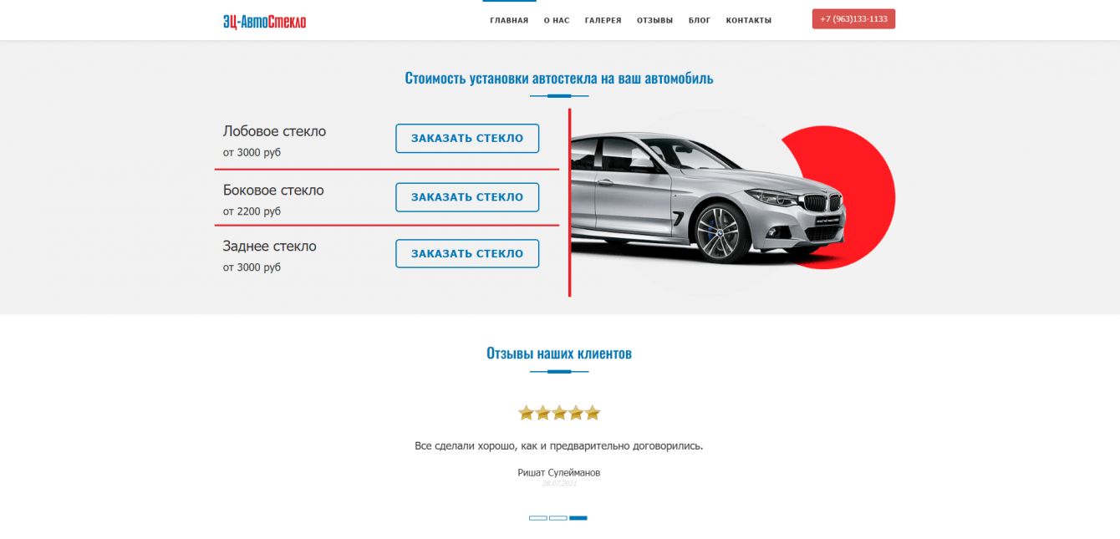Open the ГЛАВНАЯ menu item

[509, 20]
